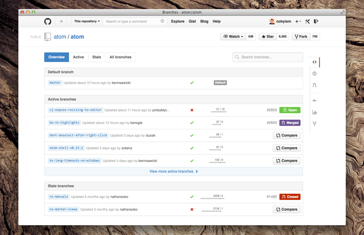Screen dimensions: 364x235
Task: Open Issues icon in right sidebar
Action: 315,73
